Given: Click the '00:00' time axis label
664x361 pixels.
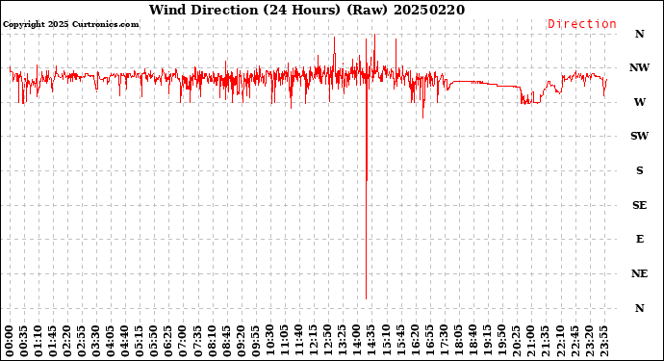Looking at the screenshot, I should pyautogui.click(x=10, y=342).
